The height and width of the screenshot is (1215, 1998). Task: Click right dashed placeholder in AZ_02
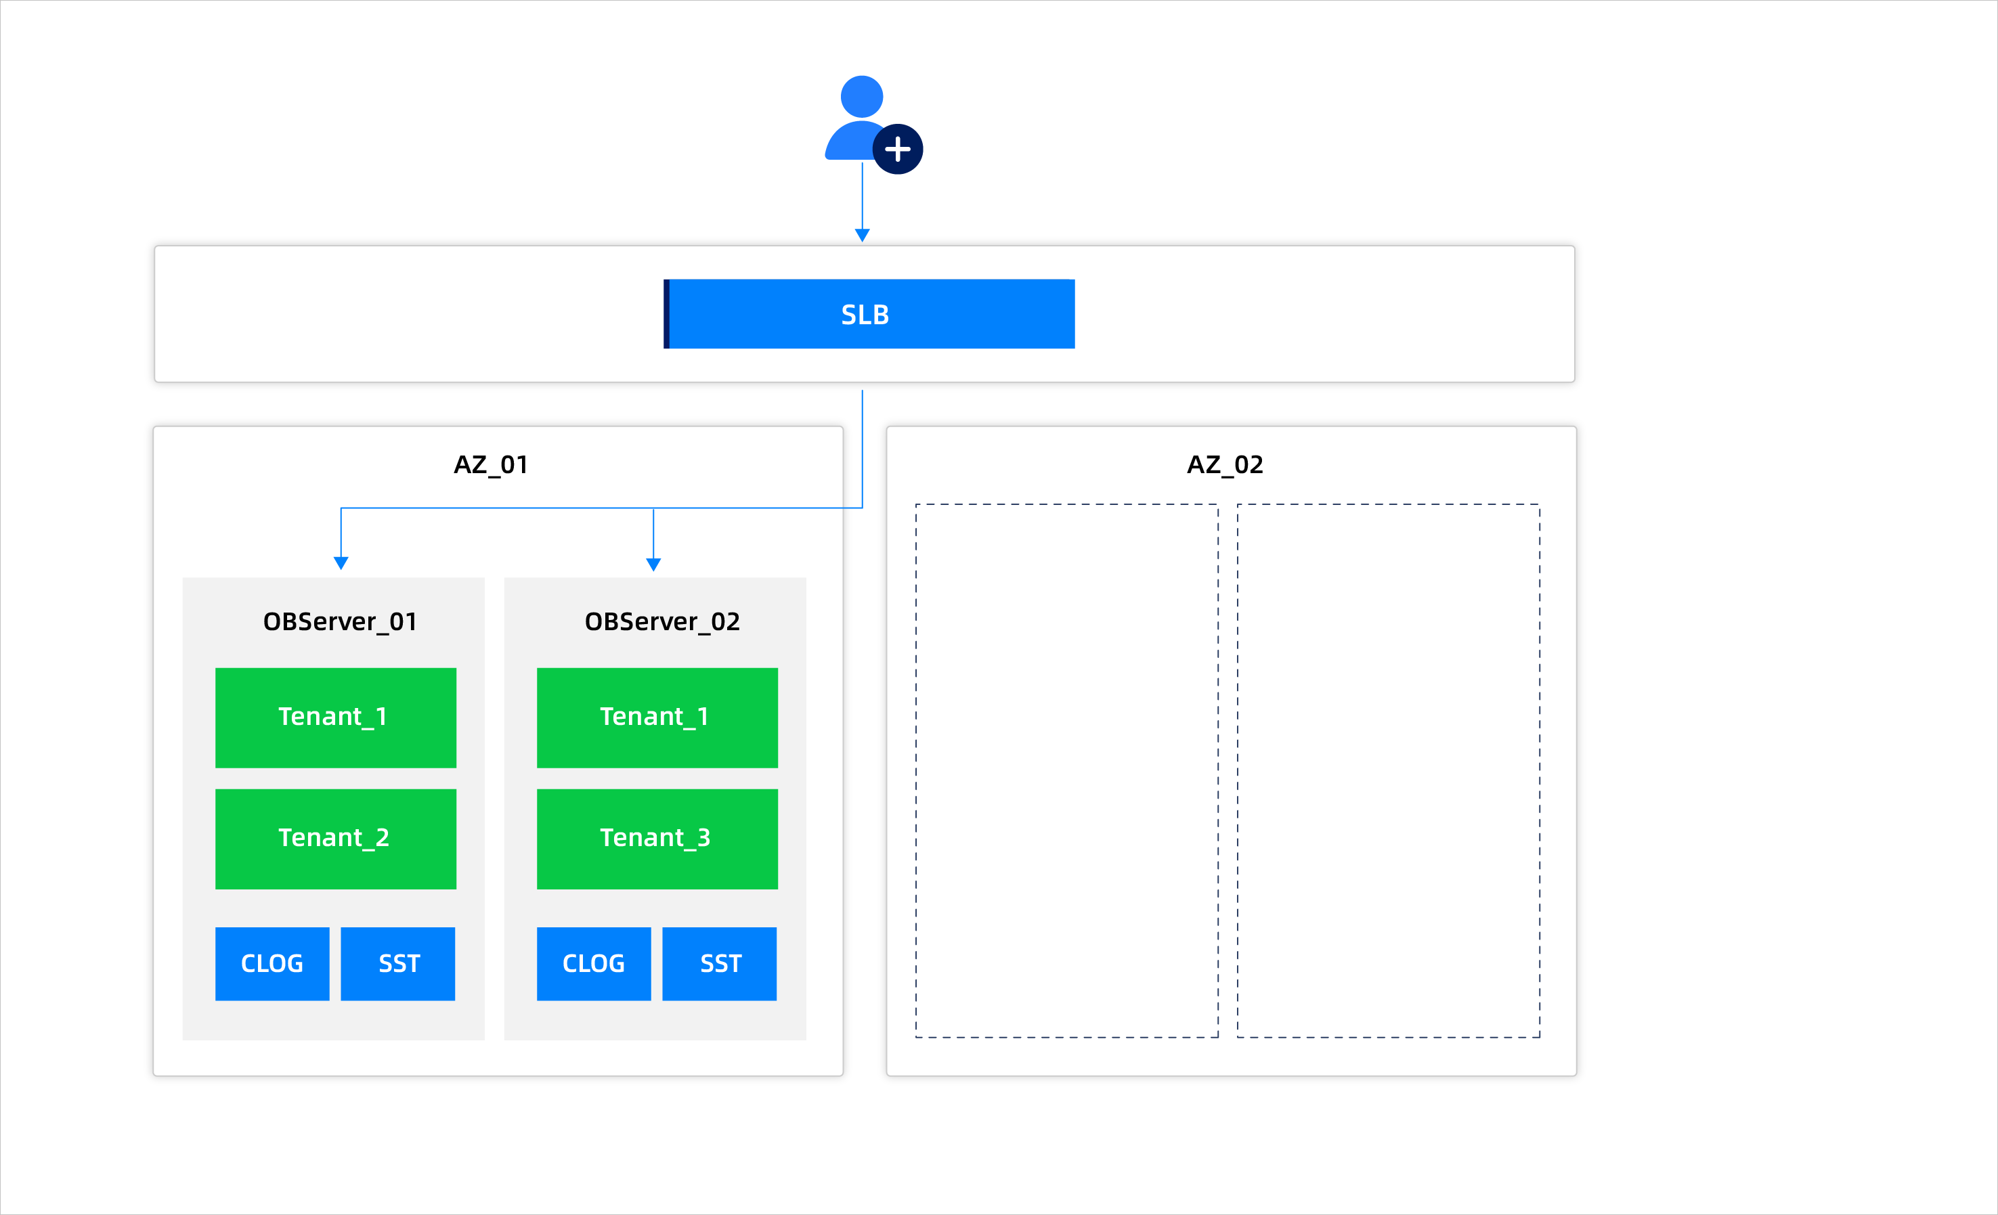point(1388,770)
